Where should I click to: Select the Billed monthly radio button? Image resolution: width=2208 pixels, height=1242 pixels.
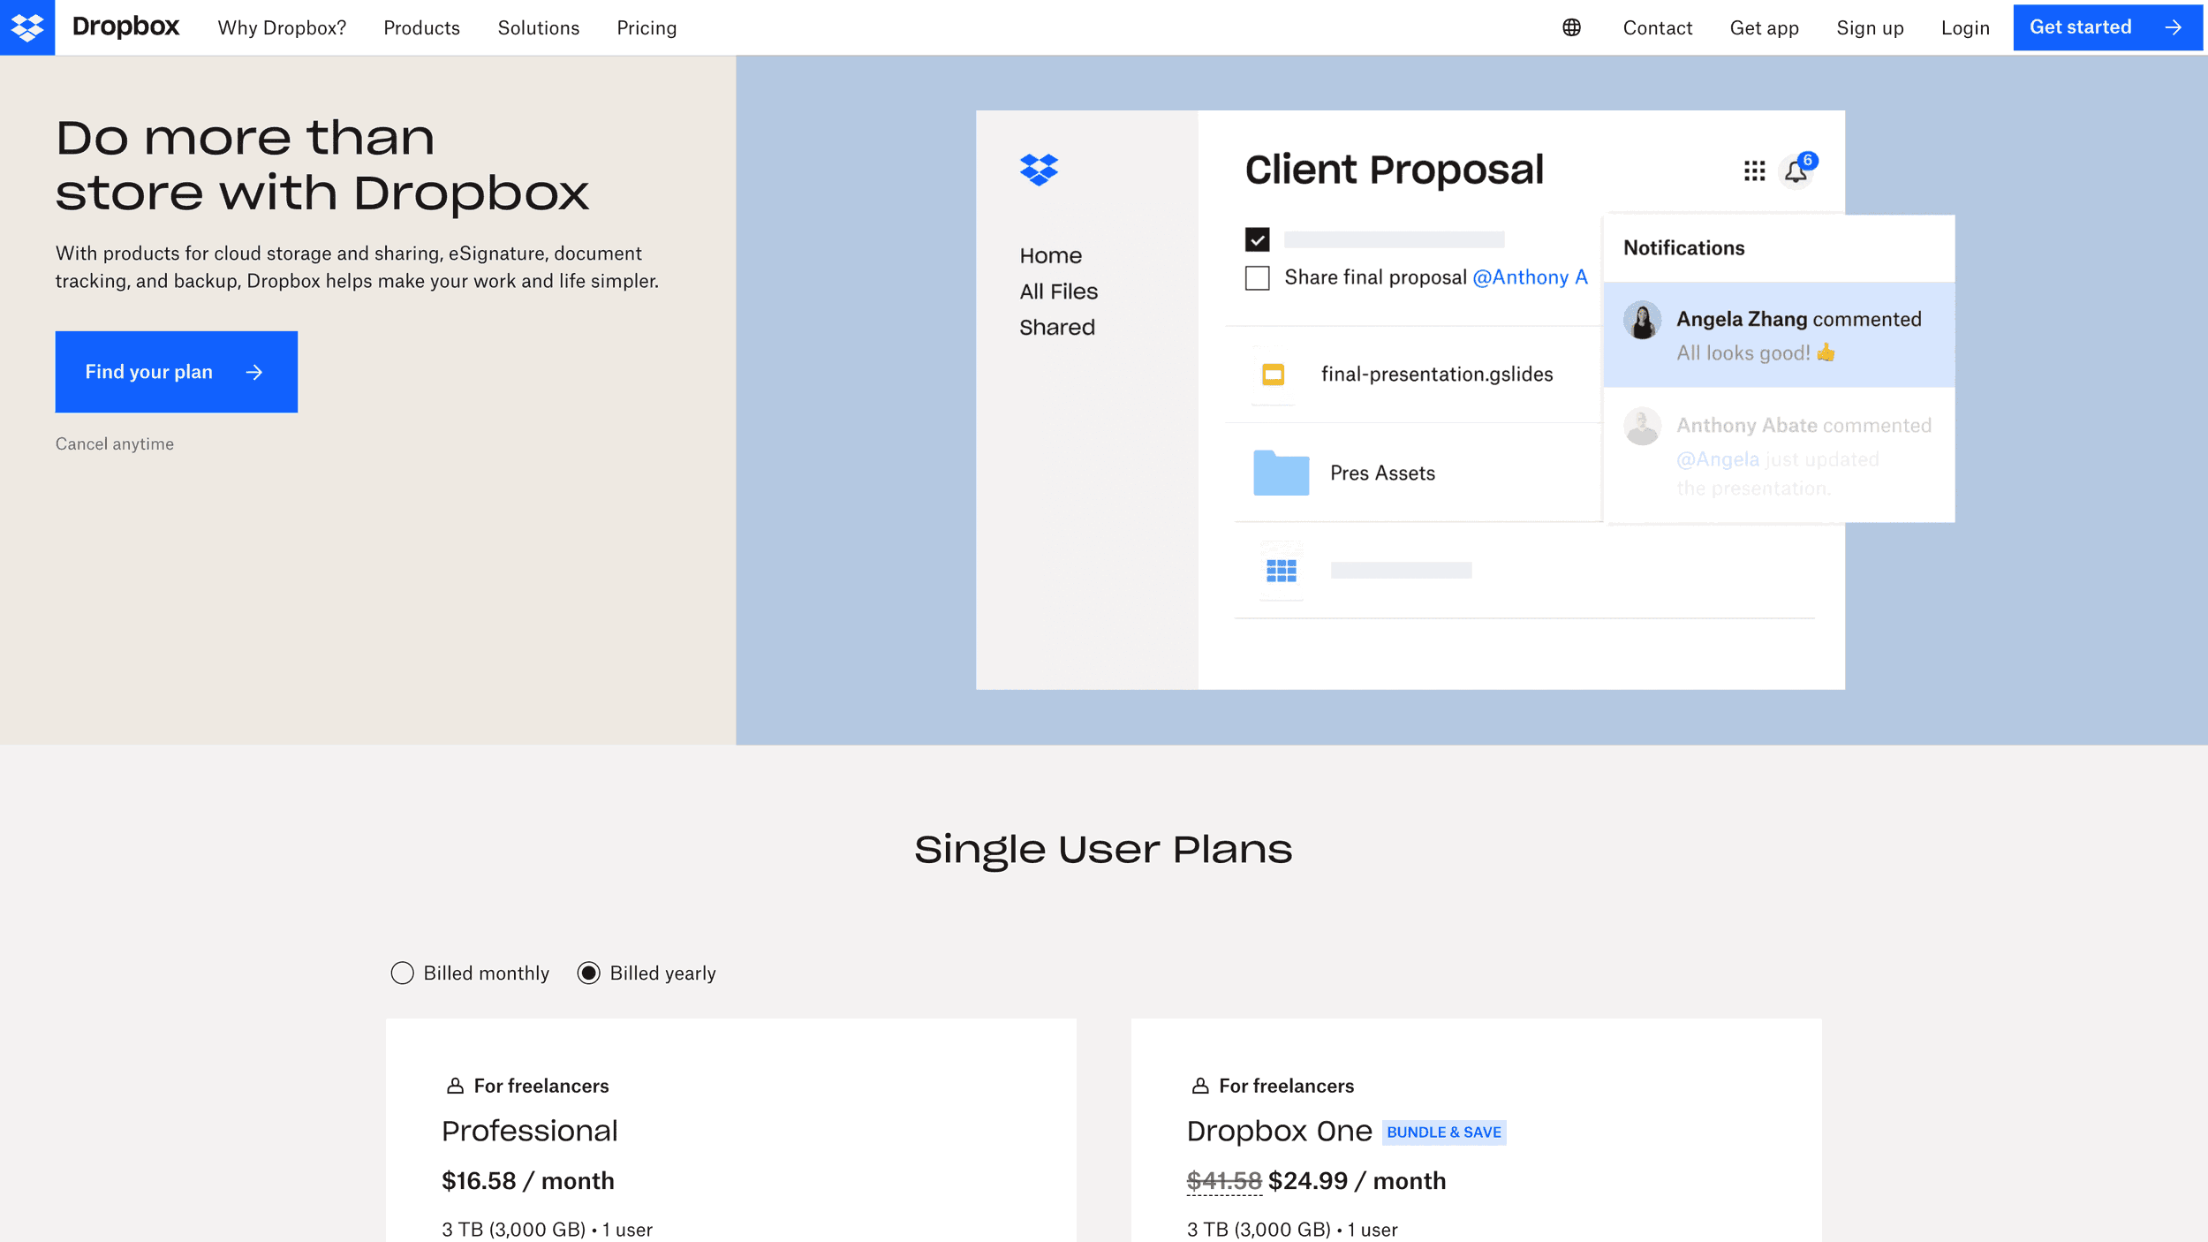[403, 973]
